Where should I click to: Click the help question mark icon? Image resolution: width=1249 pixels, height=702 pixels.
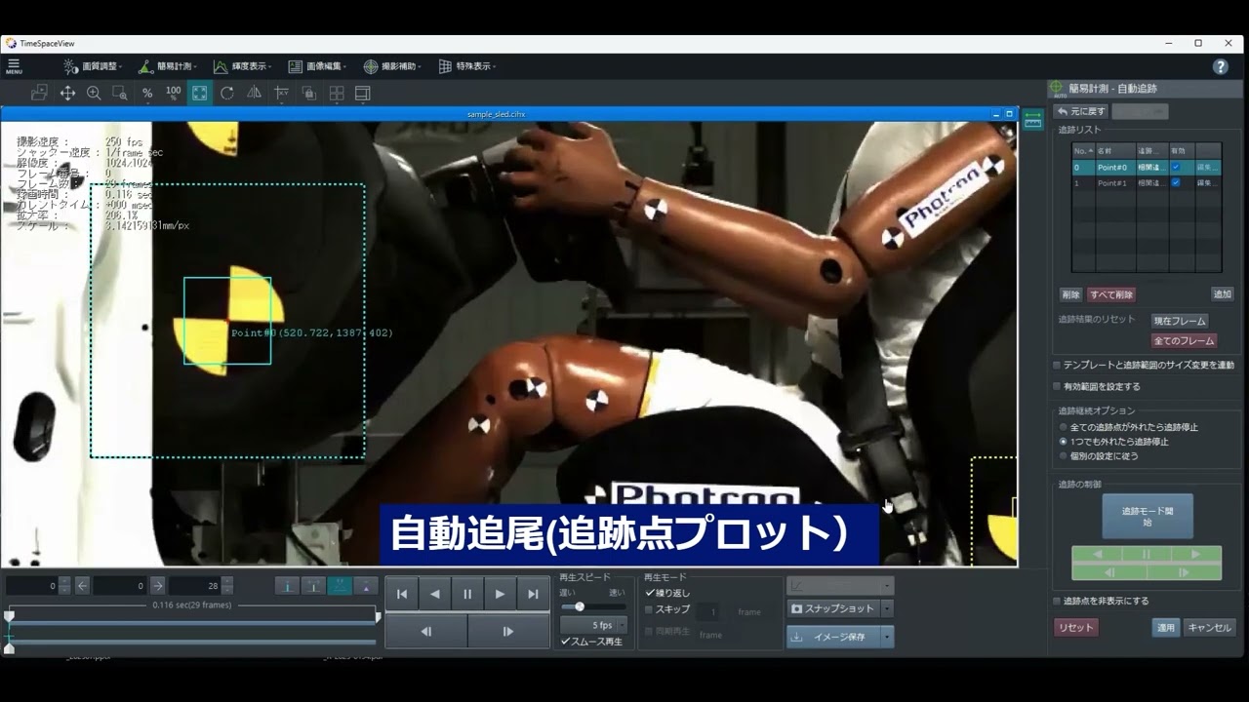click(1220, 66)
